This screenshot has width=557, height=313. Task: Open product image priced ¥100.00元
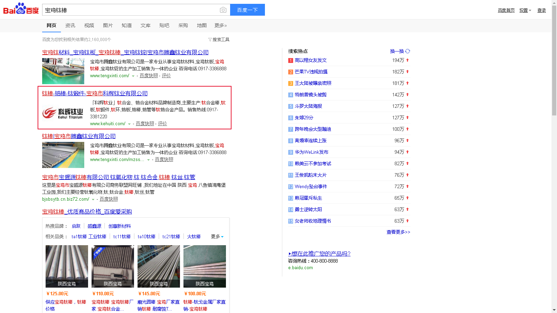point(205,266)
